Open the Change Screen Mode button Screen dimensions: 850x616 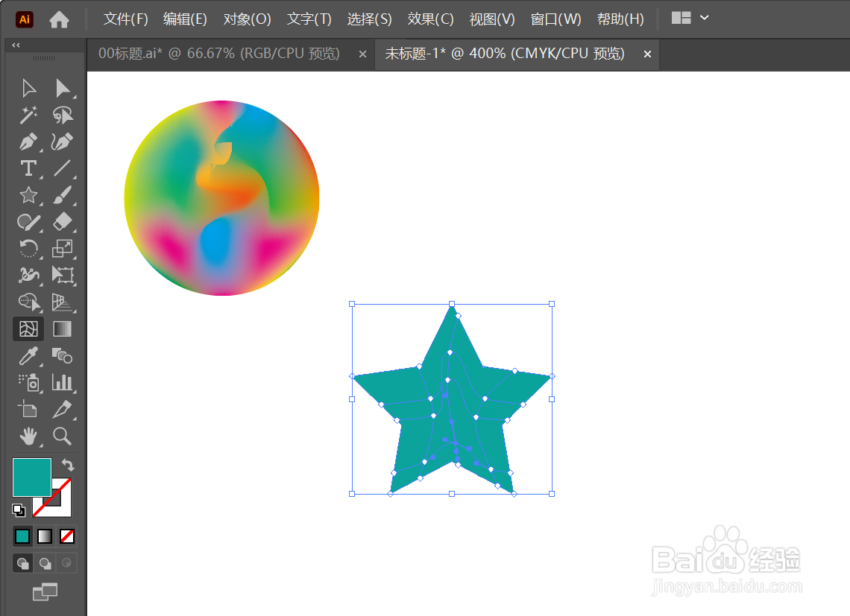[45, 591]
